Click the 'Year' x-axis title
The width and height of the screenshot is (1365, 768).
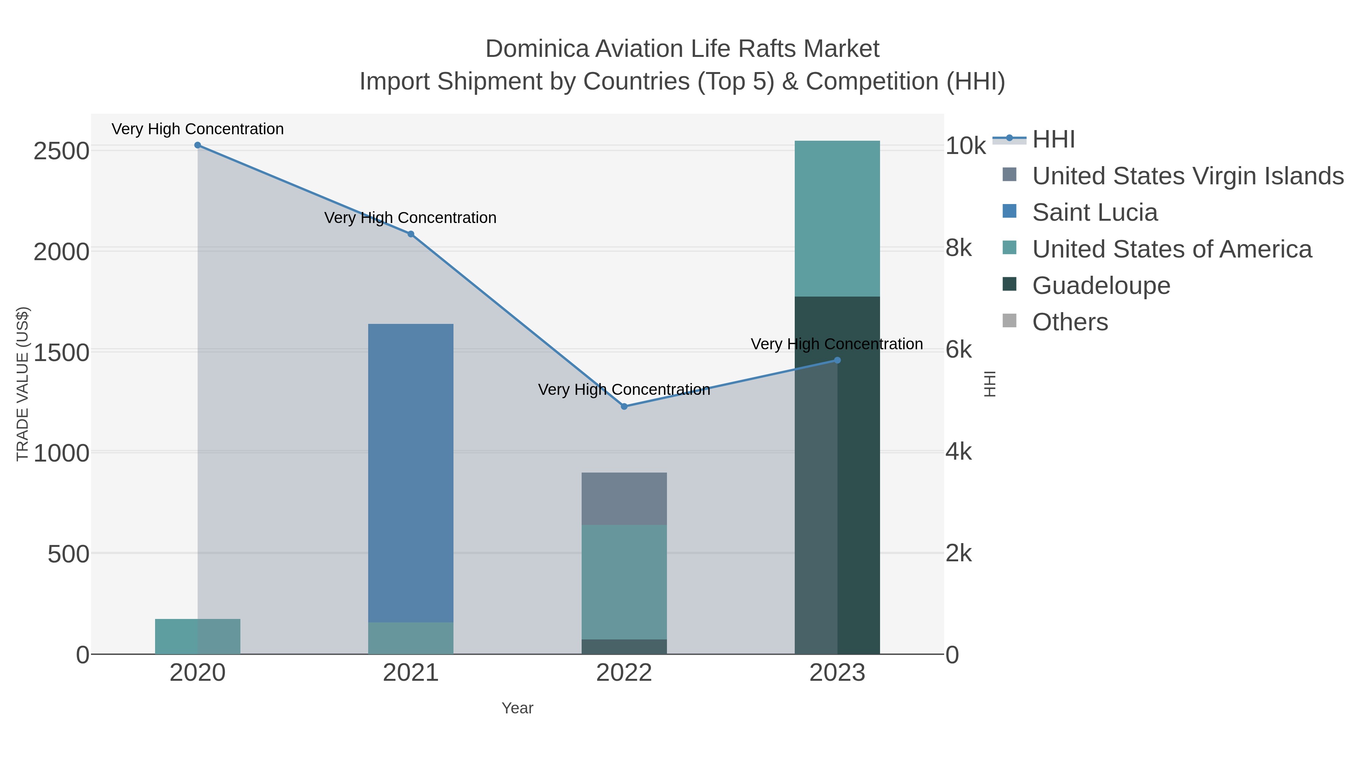pyautogui.click(x=518, y=708)
